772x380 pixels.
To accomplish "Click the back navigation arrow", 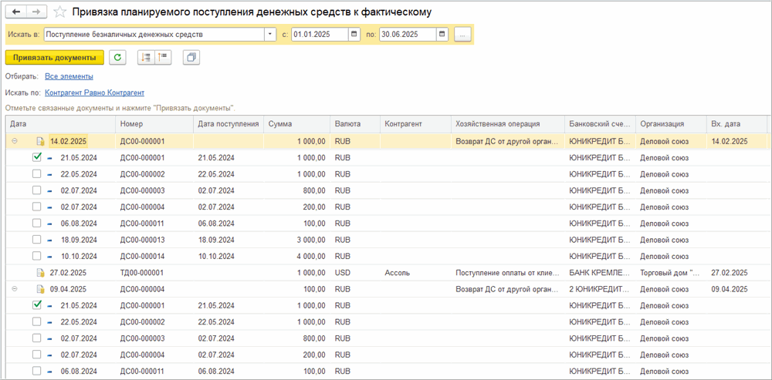I will (x=16, y=12).
